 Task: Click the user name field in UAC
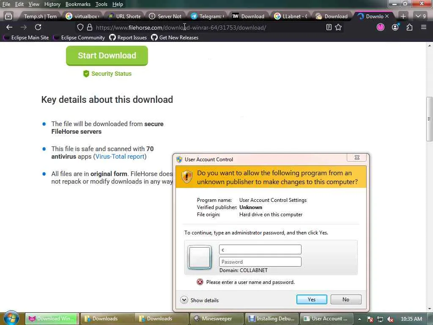[260, 249]
